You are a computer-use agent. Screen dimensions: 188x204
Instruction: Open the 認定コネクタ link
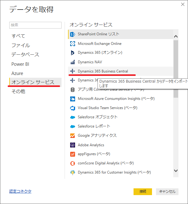click(x=20, y=191)
